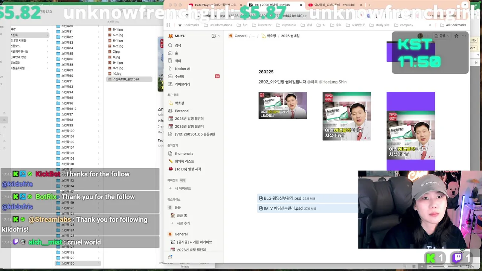The width and height of the screenshot is (482, 271).
Task: Select 썸네일 시안들 in the Finder left column
Action: click(x=18, y=40)
